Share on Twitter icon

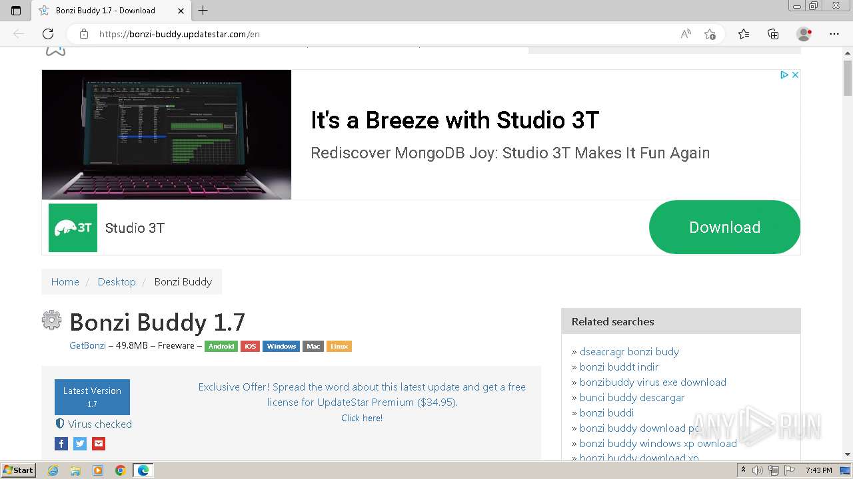80,444
